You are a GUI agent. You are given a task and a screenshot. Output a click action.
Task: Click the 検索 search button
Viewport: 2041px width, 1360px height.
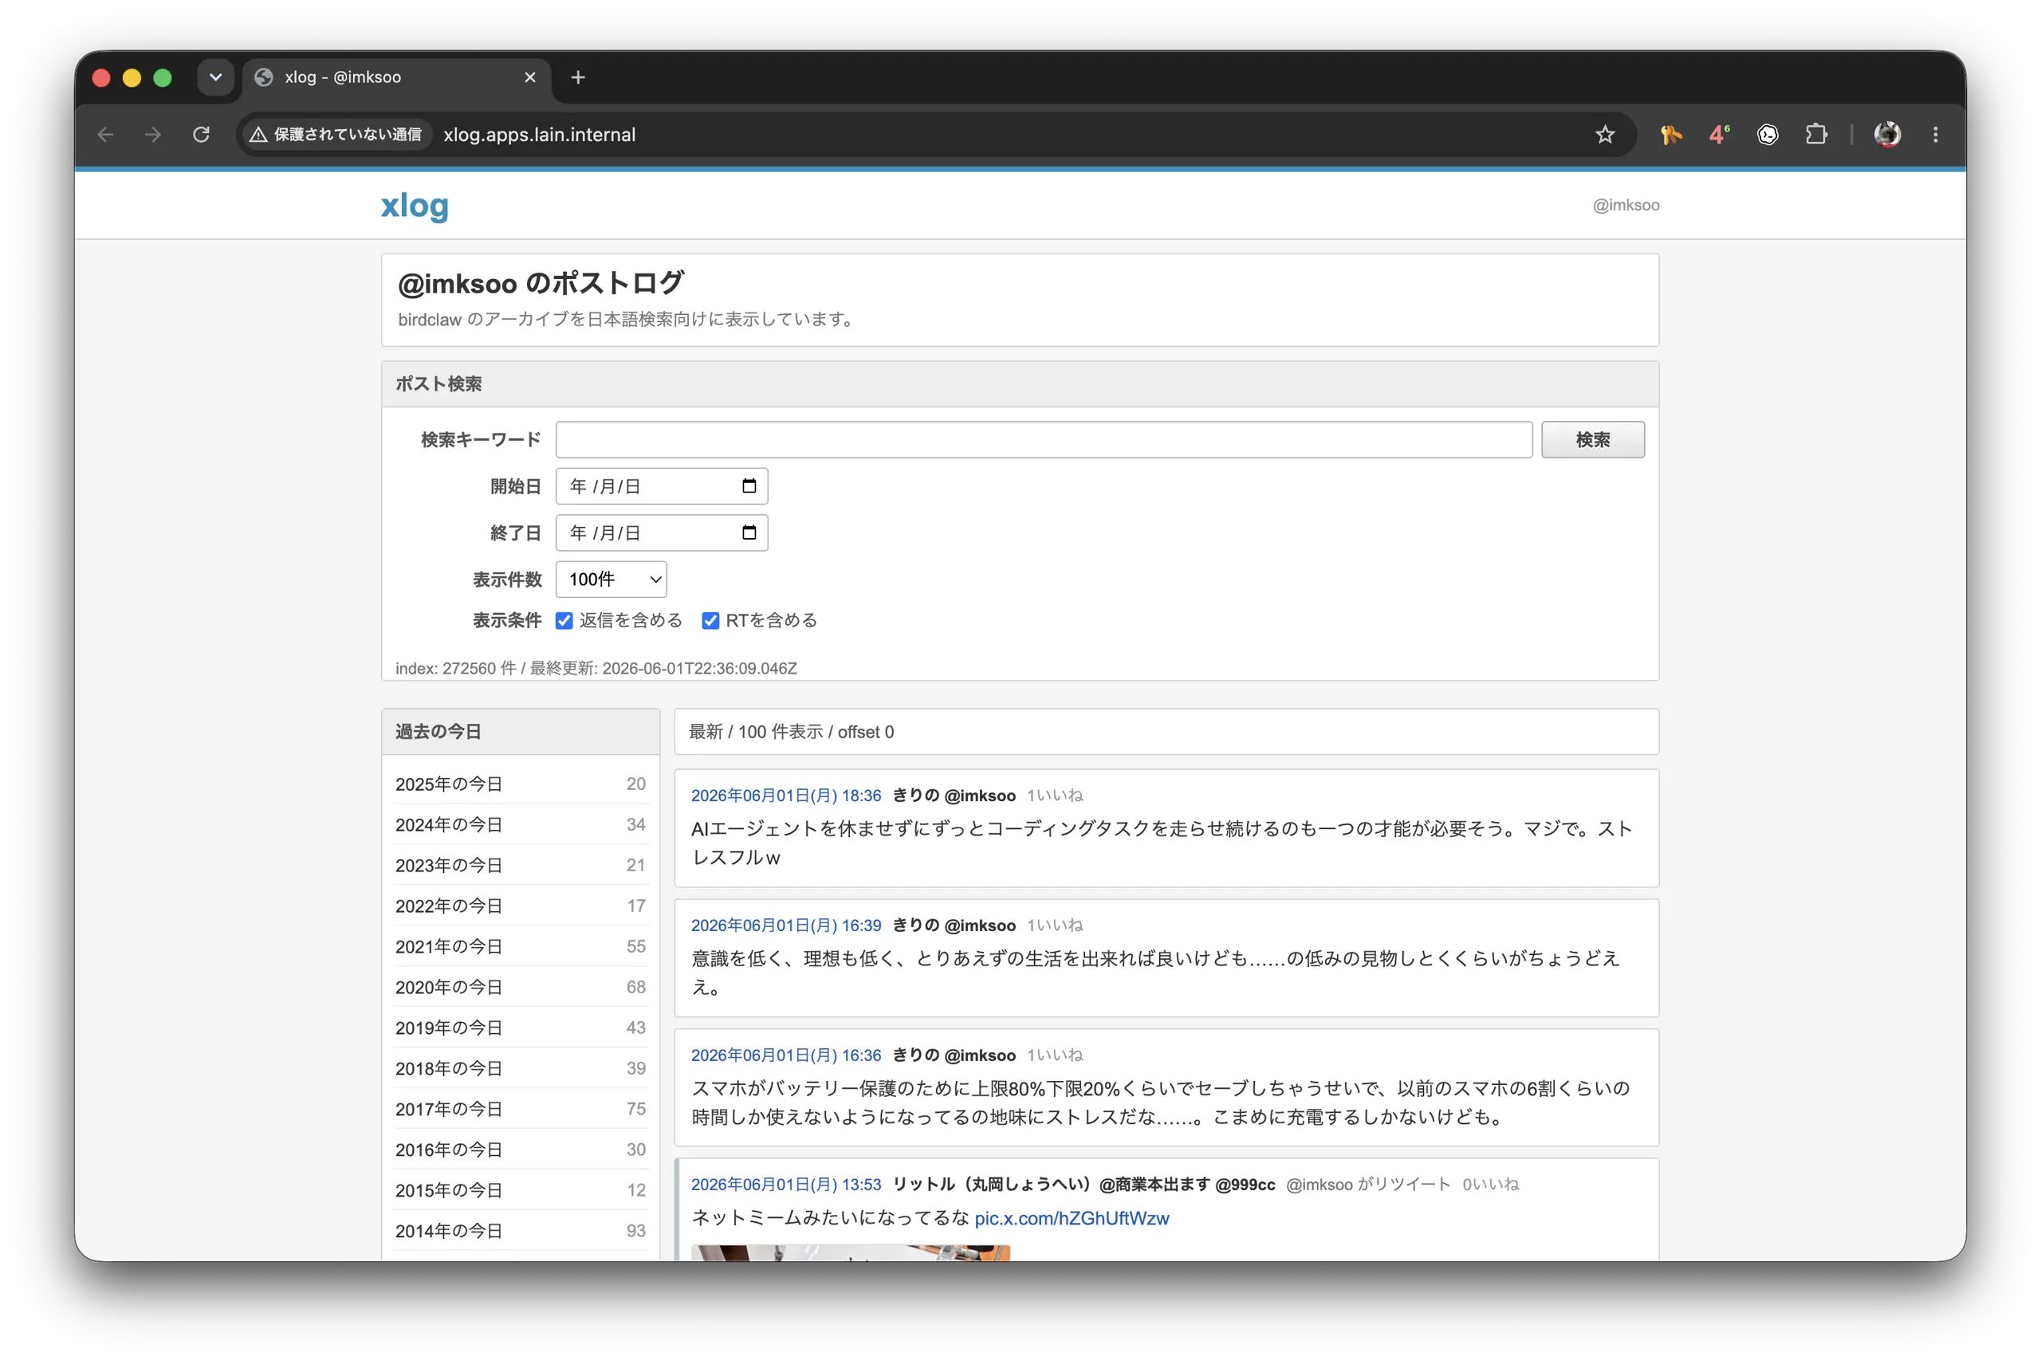(x=1591, y=440)
